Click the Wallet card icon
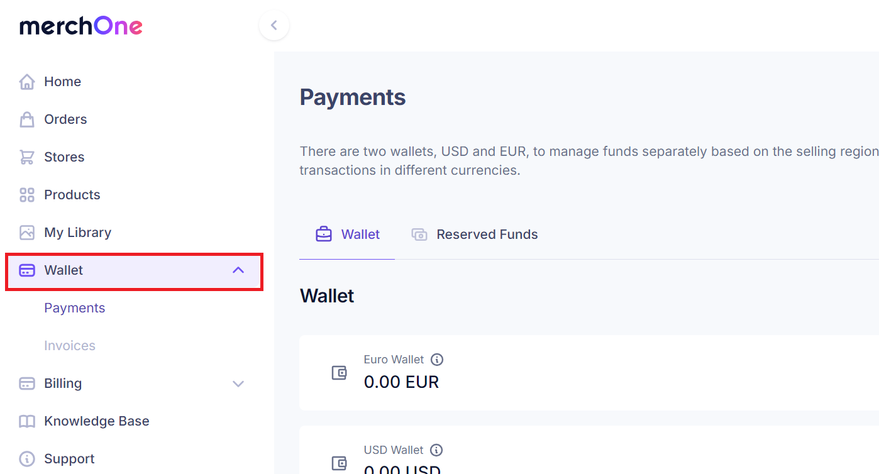Viewport: 879px width, 474px height. pyautogui.click(x=27, y=270)
